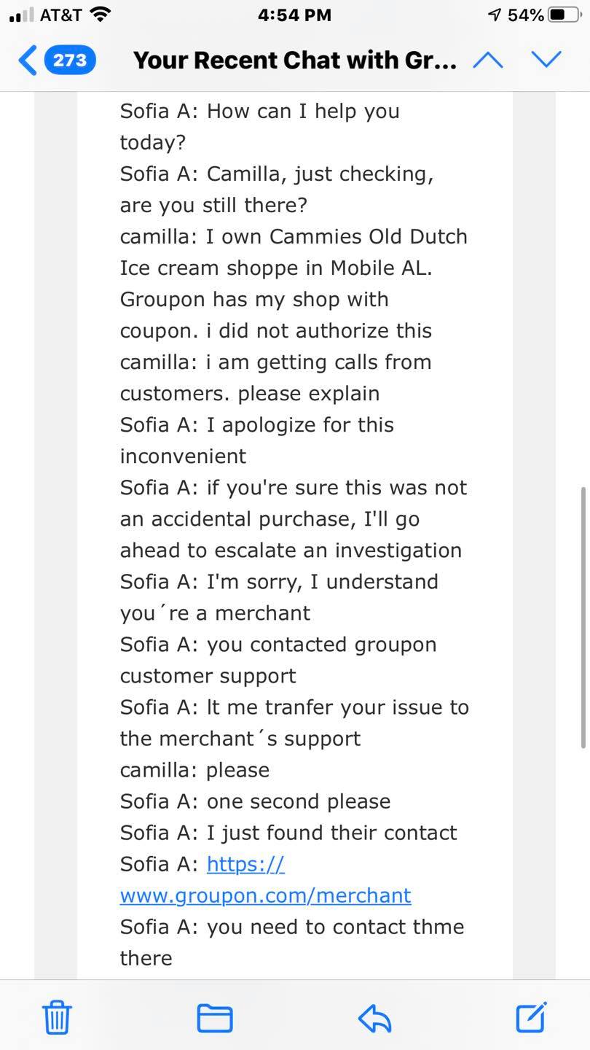Tap the 4:54 PM clock

pos(294,15)
